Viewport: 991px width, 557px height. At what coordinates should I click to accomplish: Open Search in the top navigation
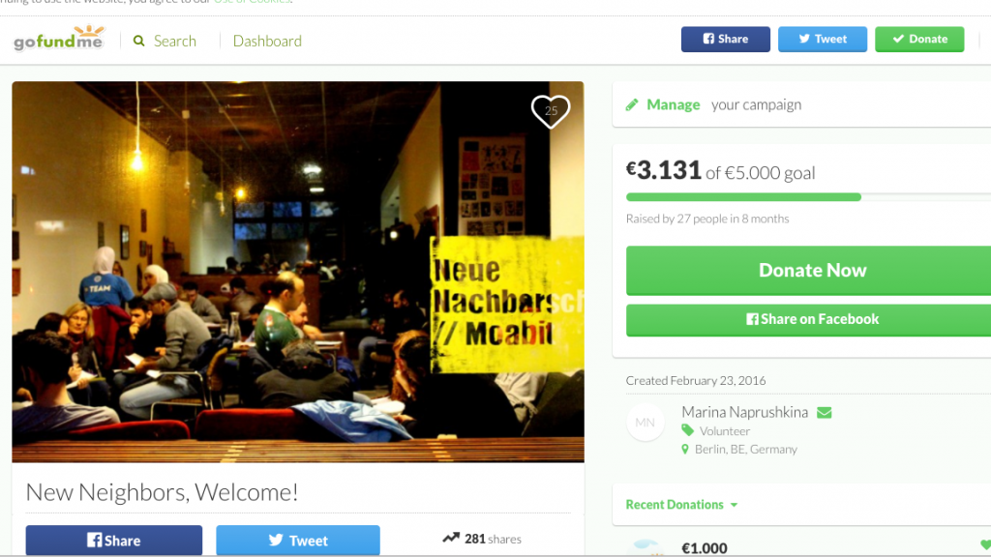click(175, 41)
